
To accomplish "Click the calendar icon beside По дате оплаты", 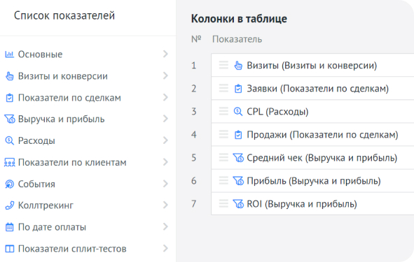I will [x=10, y=227].
